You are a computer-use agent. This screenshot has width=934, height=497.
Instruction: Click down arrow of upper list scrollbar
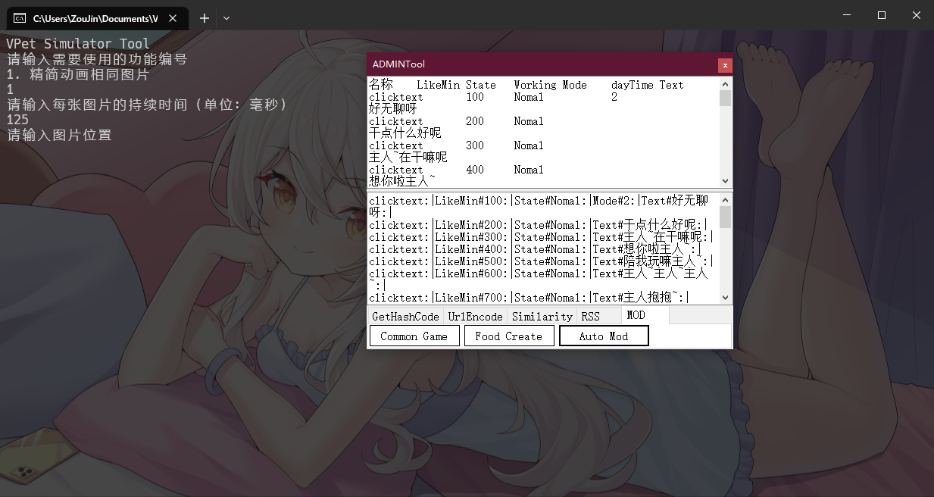click(725, 181)
